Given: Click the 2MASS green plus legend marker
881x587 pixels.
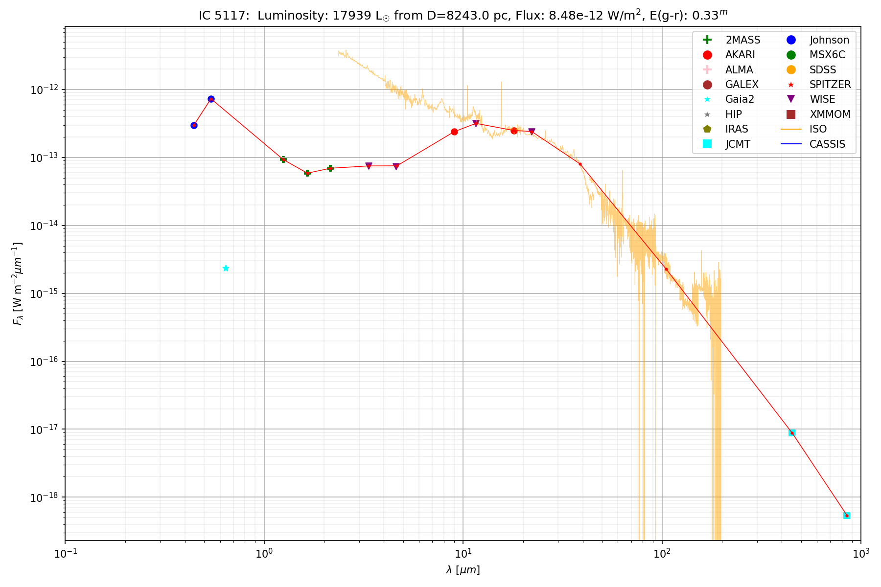Looking at the screenshot, I should tap(707, 40).
